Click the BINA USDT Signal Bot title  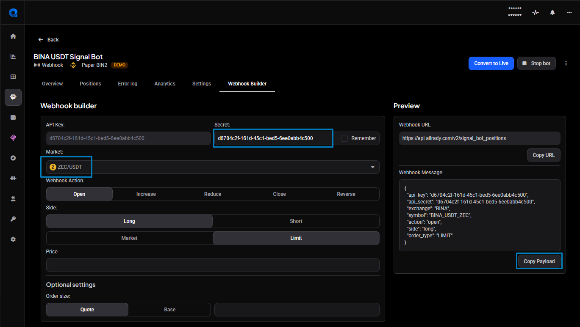coord(68,57)
